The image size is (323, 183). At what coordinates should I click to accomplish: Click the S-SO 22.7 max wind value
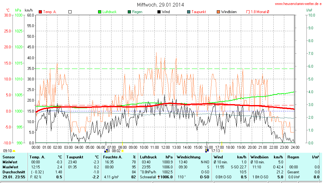pyautogui.click(x=239, y=167)
